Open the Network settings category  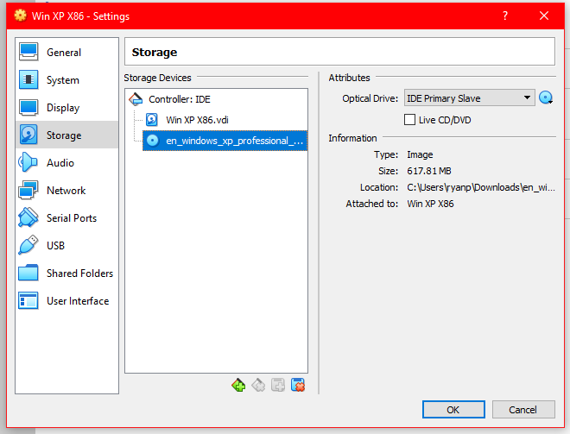coord(66,191)
